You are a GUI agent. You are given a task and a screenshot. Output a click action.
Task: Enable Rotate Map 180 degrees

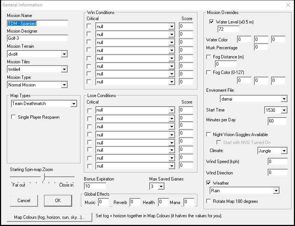[x=208, y=201]
